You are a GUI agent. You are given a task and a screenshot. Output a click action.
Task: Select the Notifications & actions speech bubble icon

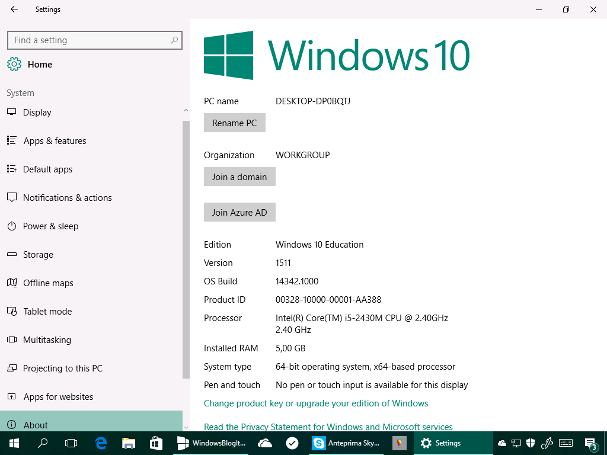[x=12, y=198]
